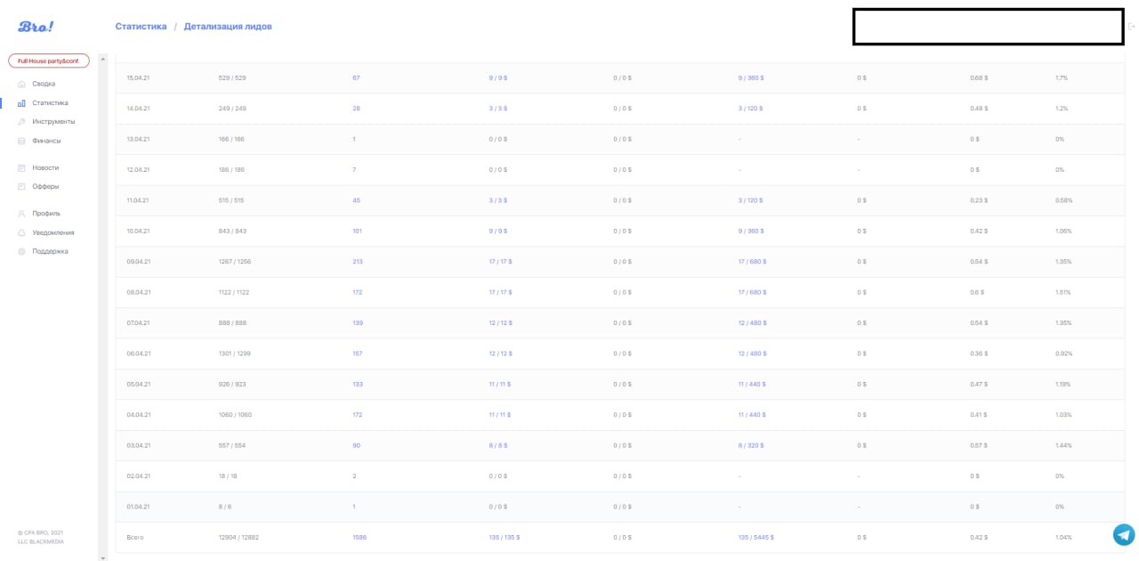
Task: Select the date cell 01.04.21
Action: pos(139,507)
